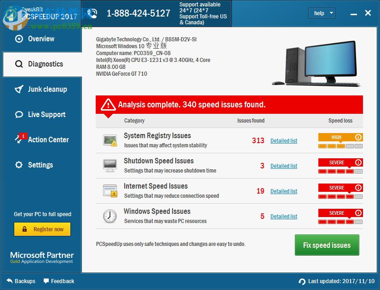
Task: Open the Feedback section
Action: point(58,281)
